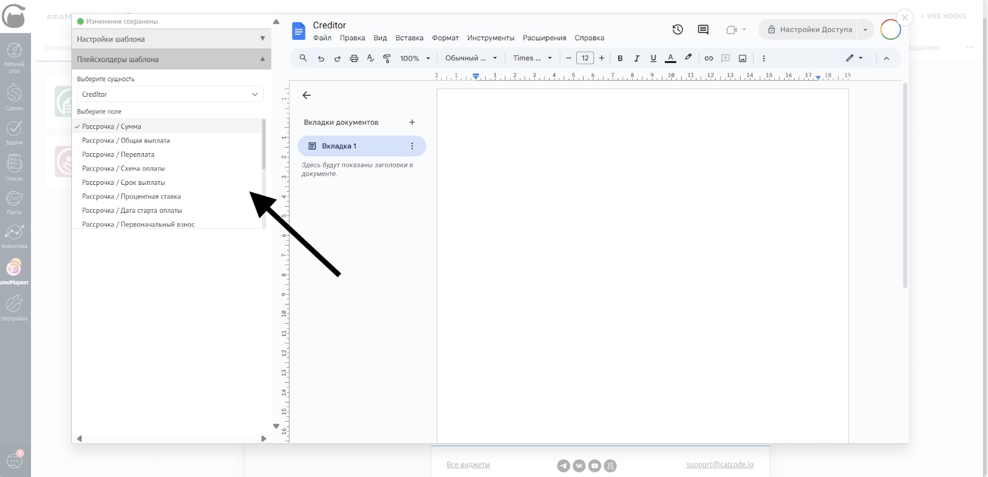Open the Файл menu
Image resolution: width=988 pixels, height=477 pixels.
tap(322, 38)
